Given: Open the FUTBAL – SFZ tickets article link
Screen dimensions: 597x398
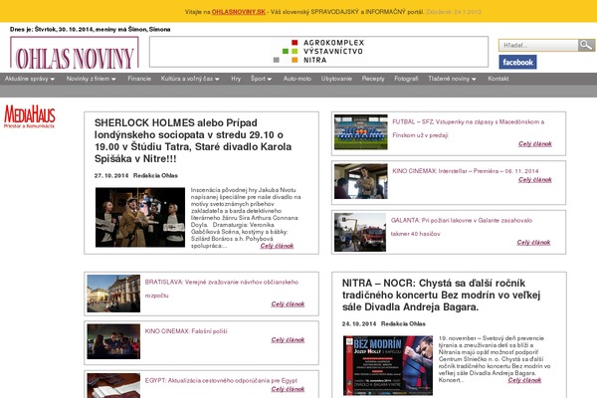Looking at the screenshot, I should coord(468,128).
